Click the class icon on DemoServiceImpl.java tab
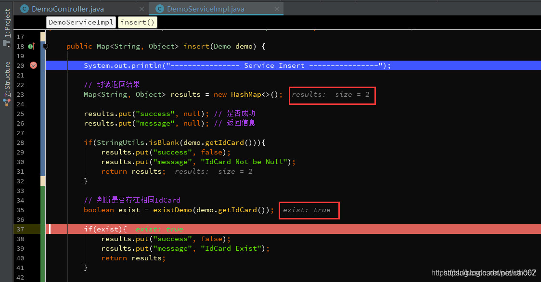This screenshot has height=282, width=541. point(159,9)
